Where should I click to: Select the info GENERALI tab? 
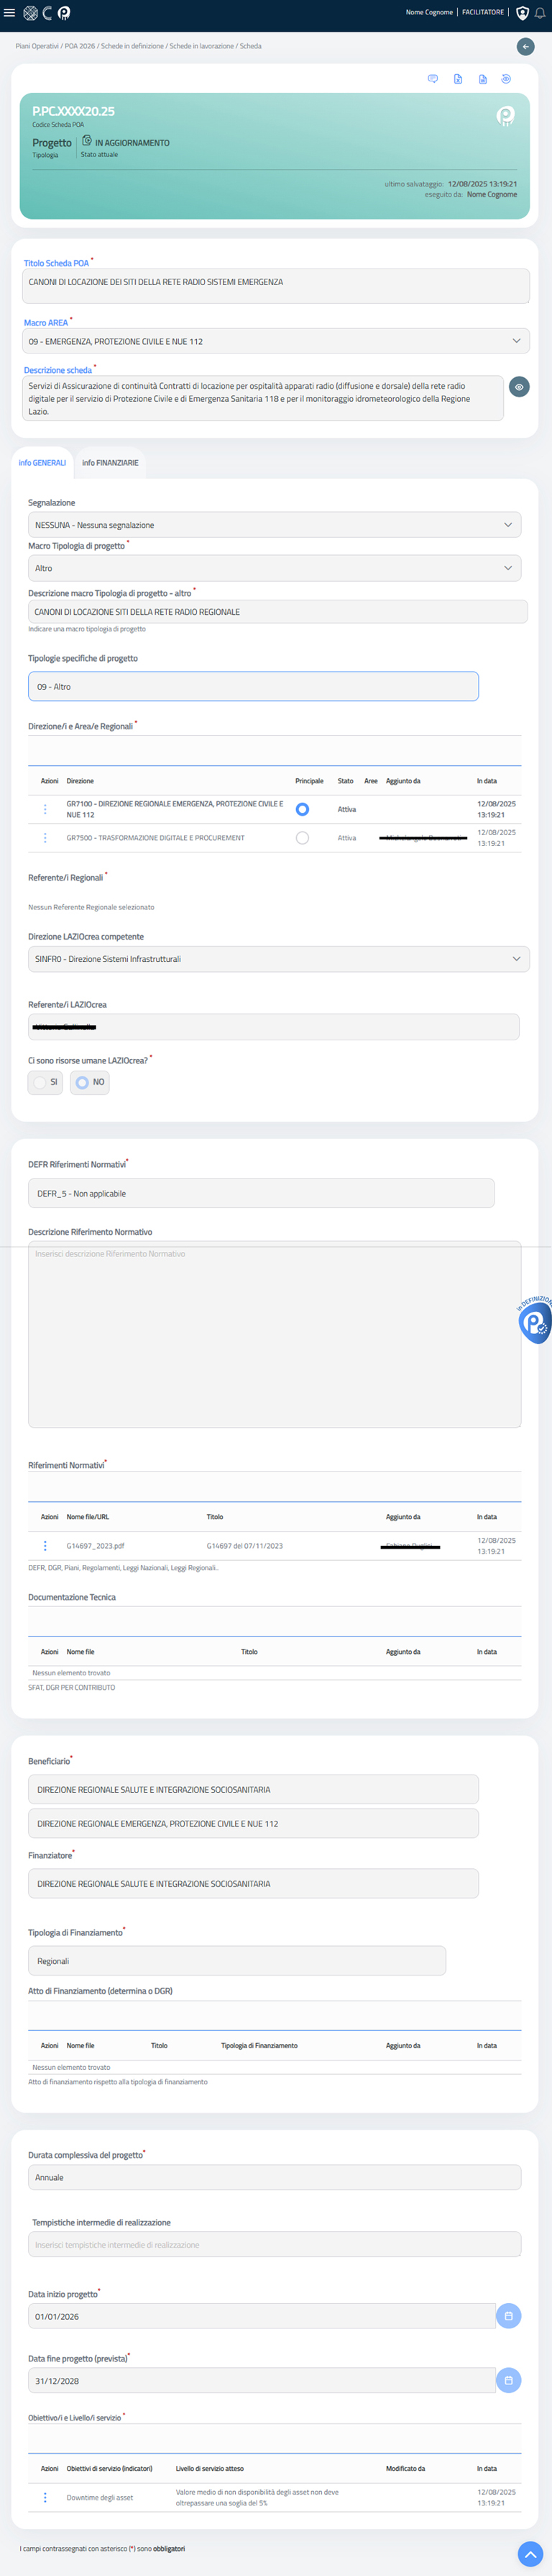pyautogui.click(x=42, y=463)
